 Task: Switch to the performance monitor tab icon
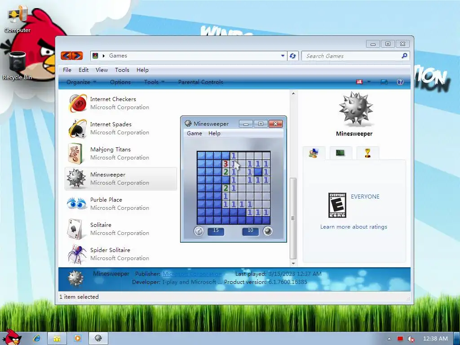click(x=341, y=153)
